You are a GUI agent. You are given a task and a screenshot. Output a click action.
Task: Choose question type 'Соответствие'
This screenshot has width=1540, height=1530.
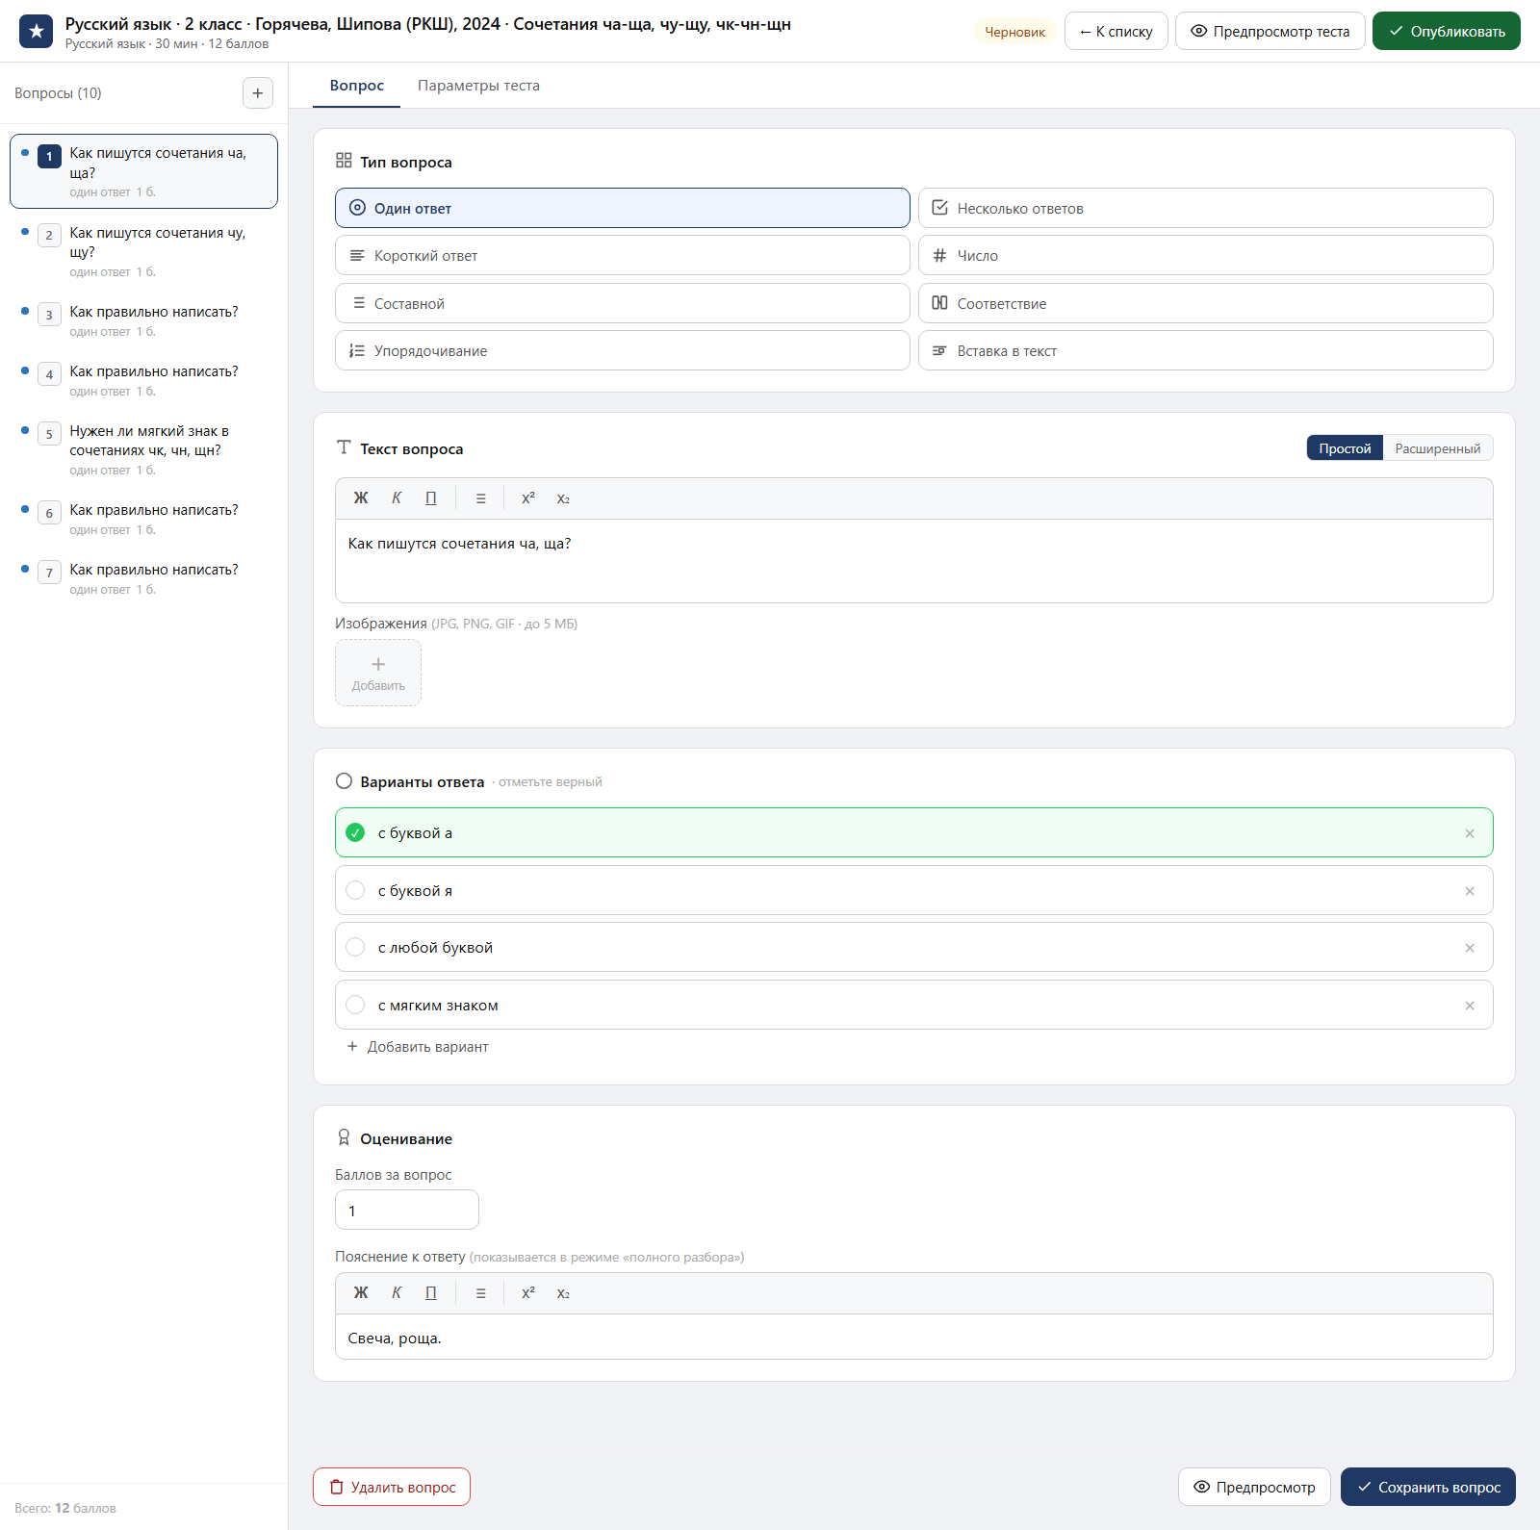1205,303
